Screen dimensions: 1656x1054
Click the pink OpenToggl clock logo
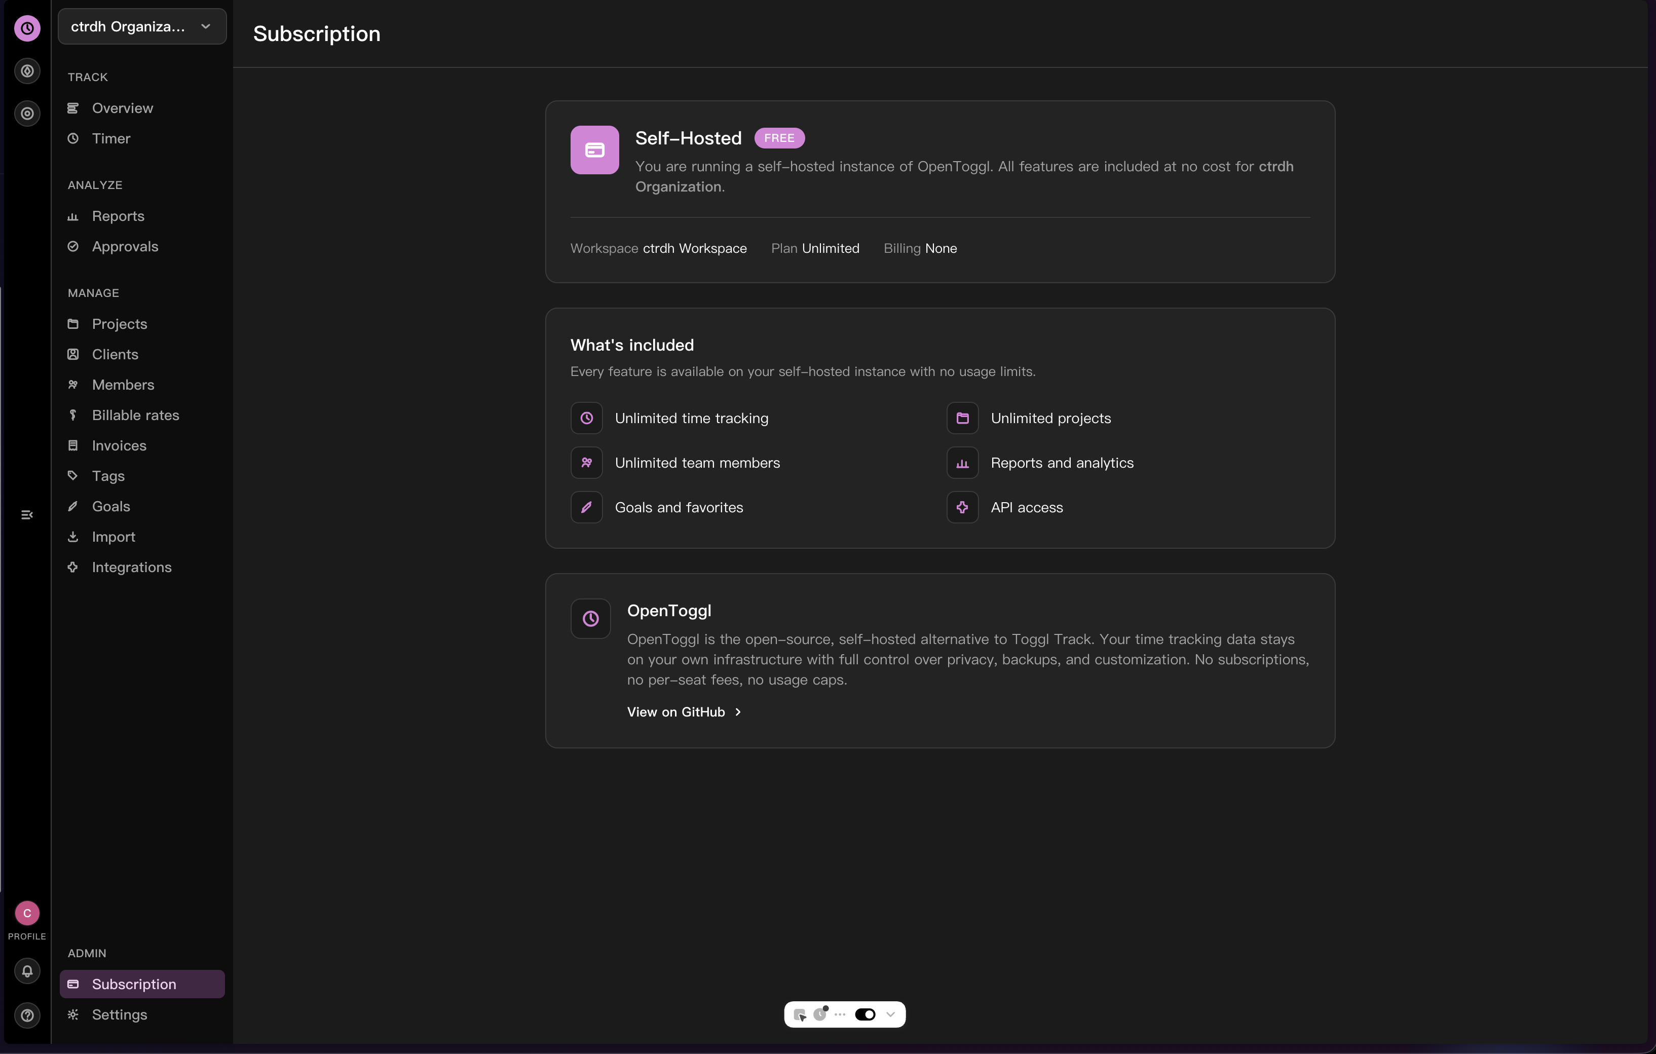27,28
